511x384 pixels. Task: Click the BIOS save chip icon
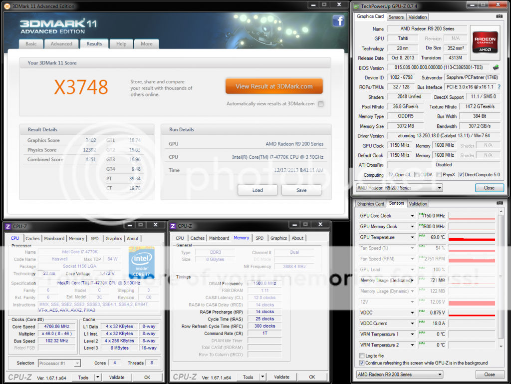496,67
